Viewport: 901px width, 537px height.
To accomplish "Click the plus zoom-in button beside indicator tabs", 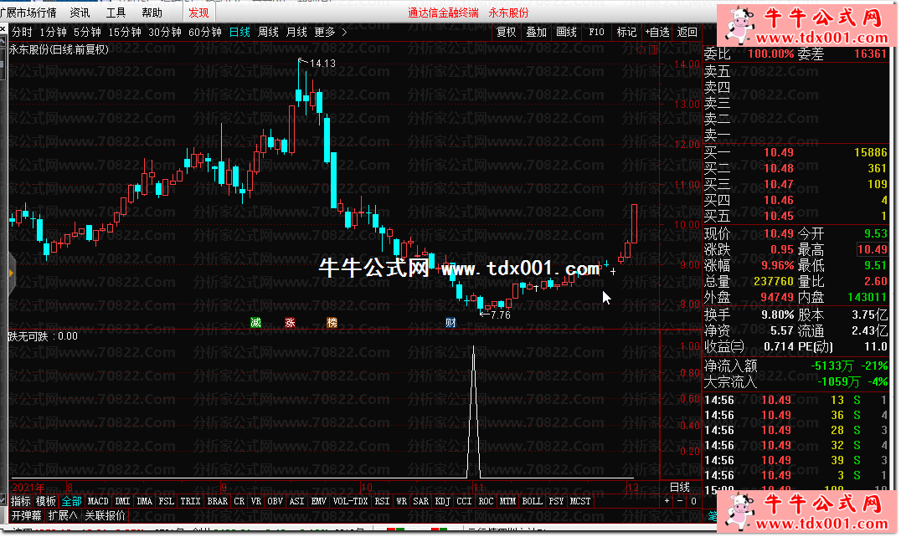I will 667,501.
